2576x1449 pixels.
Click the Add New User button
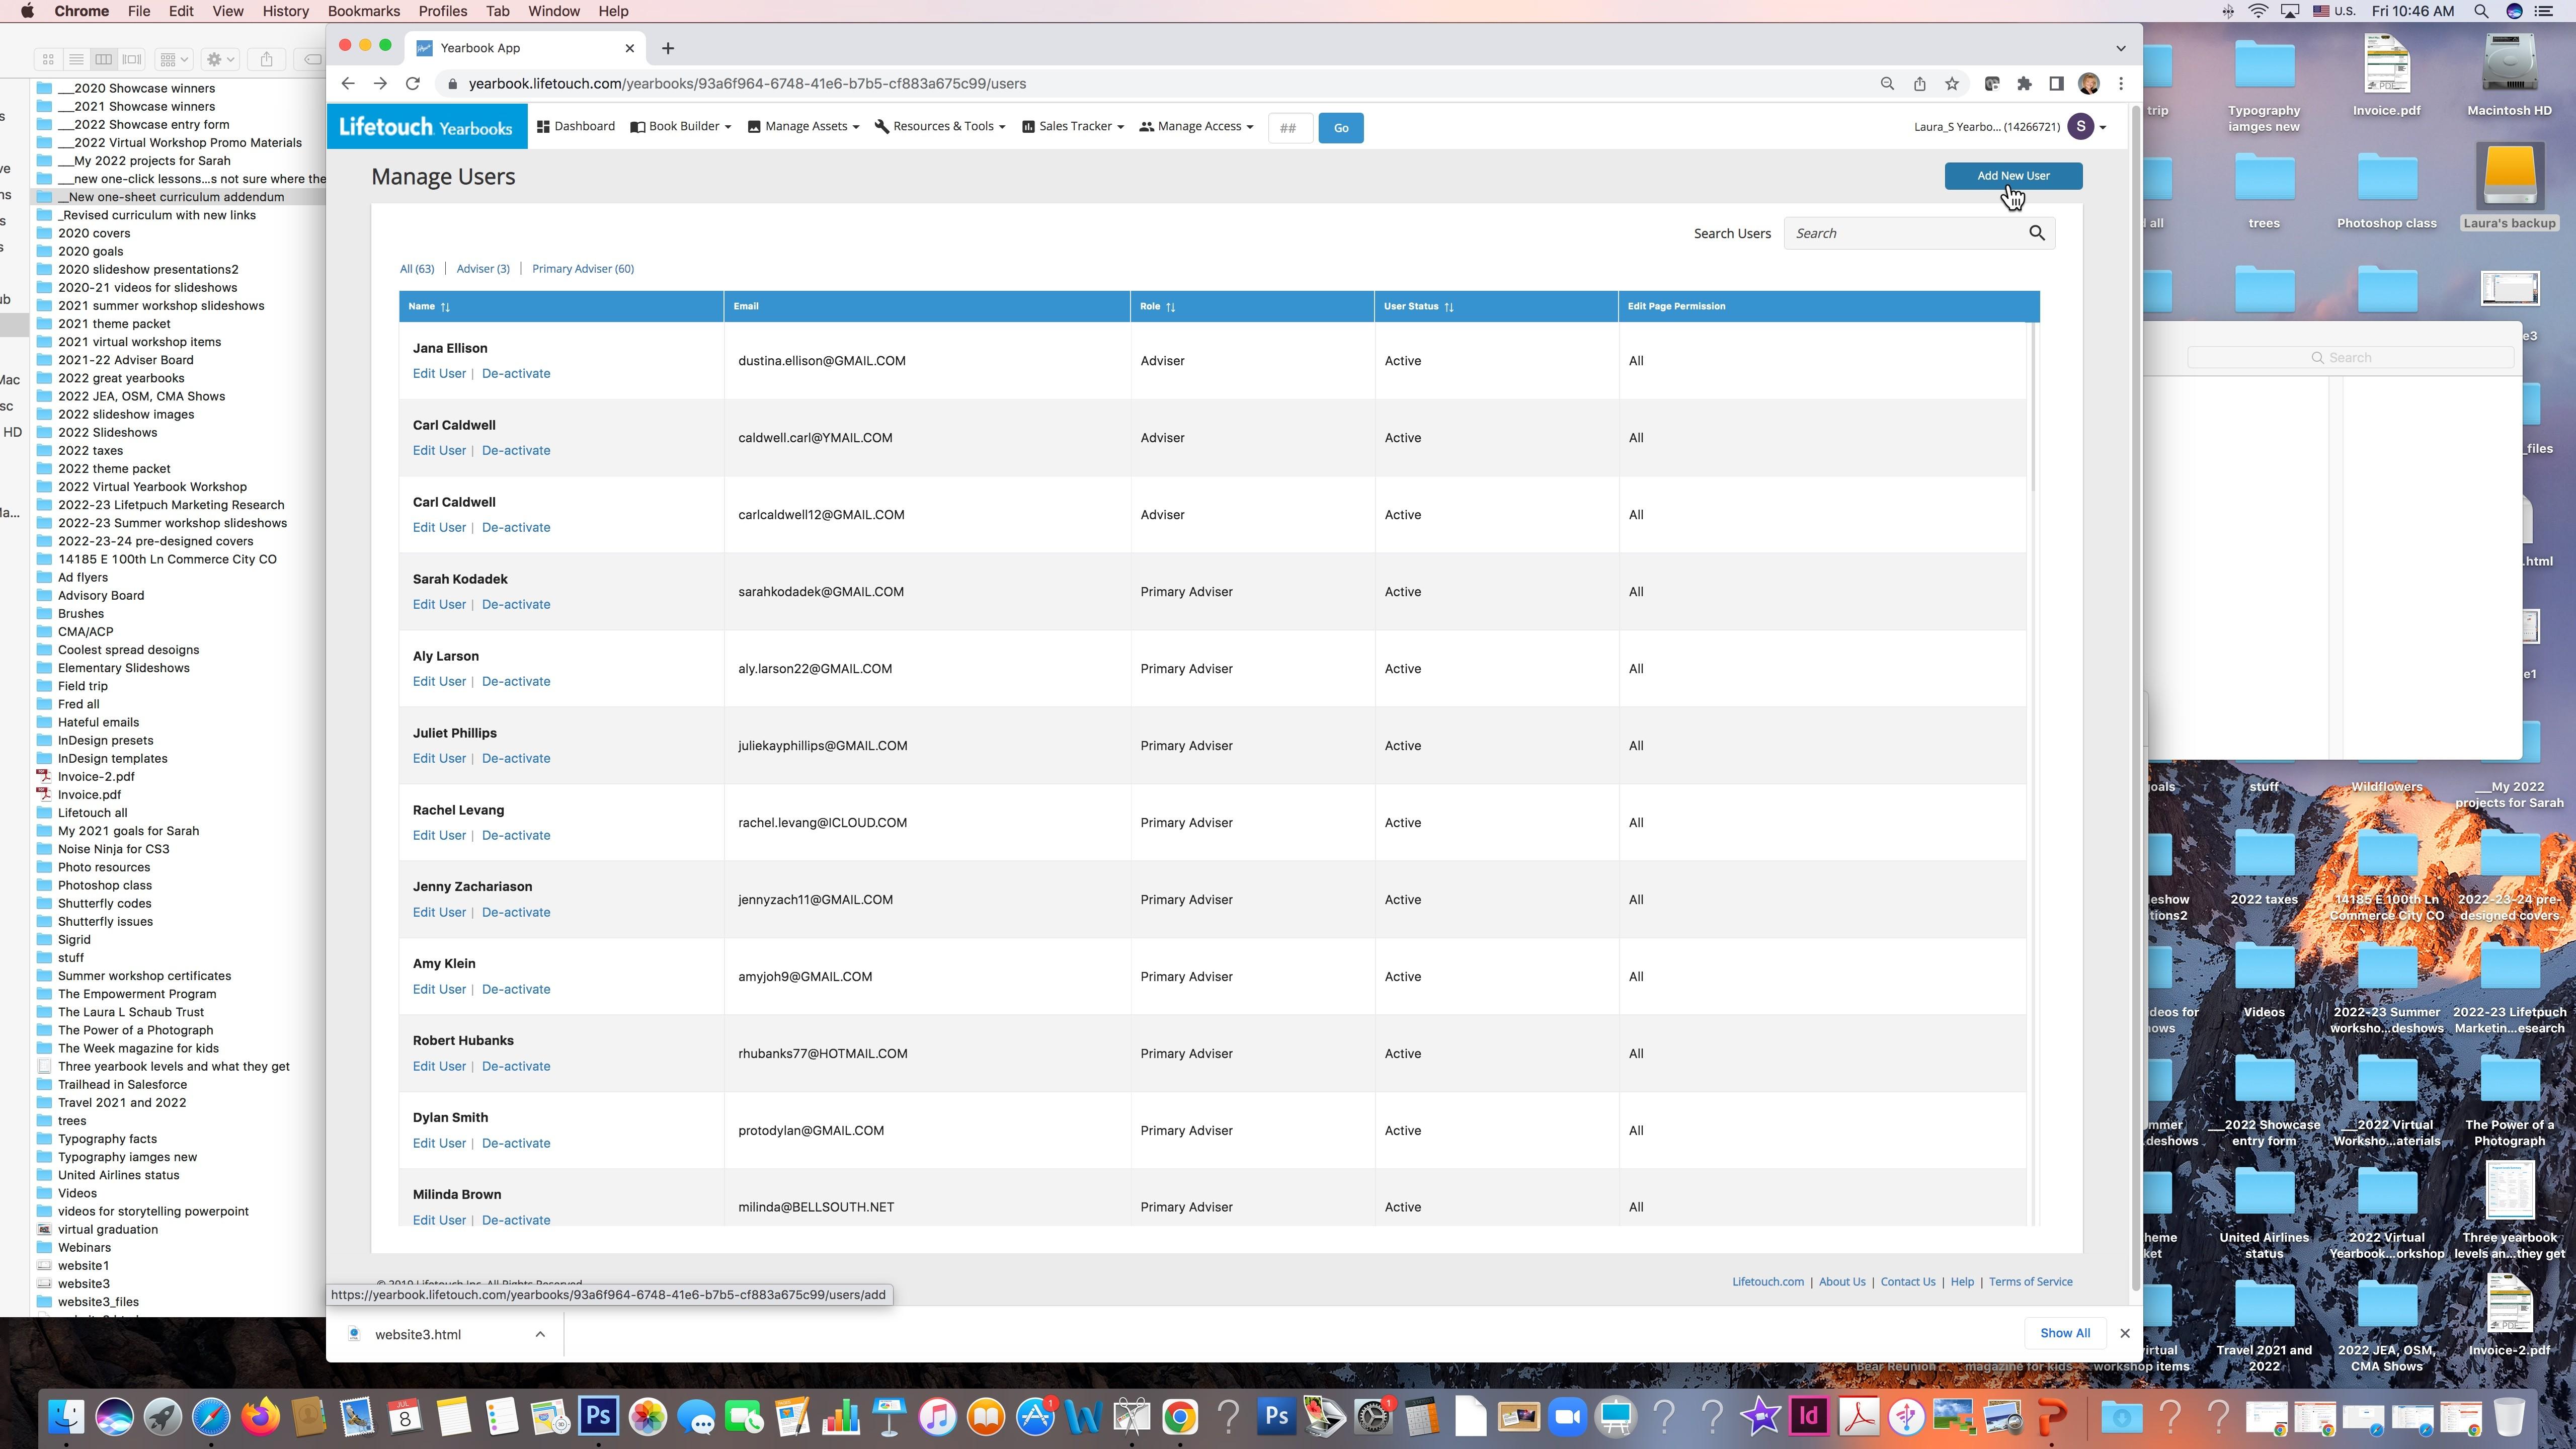[x=2013, y=176]
